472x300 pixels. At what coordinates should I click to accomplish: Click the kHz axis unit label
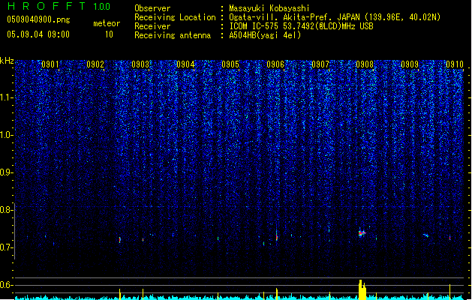click(x=7, y=61)
